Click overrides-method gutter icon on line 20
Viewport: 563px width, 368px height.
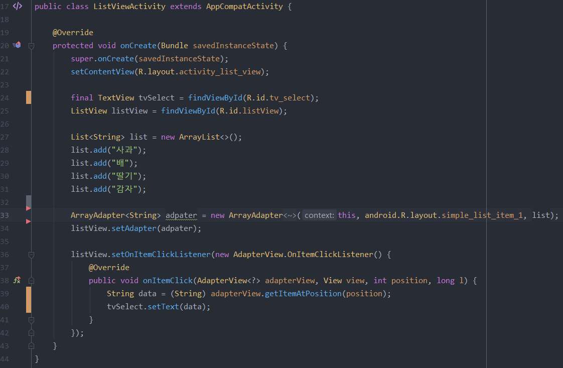[17, 45]
